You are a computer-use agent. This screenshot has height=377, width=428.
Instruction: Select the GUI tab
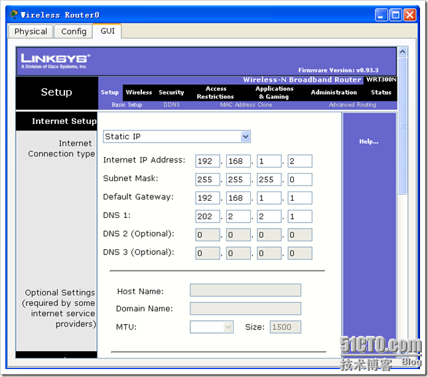[x=107, y=30]
